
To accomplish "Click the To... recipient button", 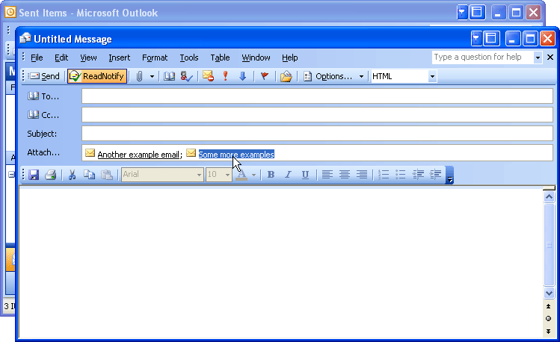I will (x=43, y=96).
